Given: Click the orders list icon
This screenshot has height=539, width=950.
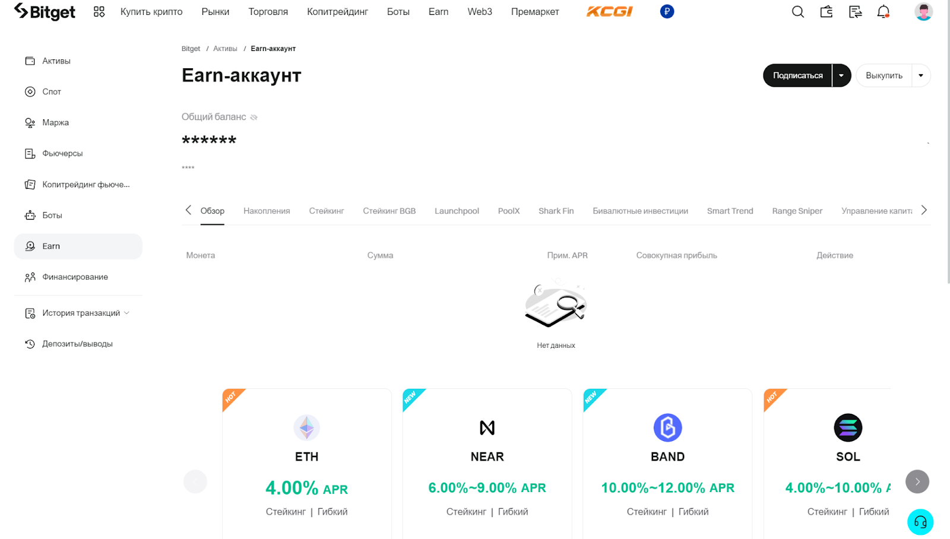Looking at the screenshot, I should [x=855, y=12].
